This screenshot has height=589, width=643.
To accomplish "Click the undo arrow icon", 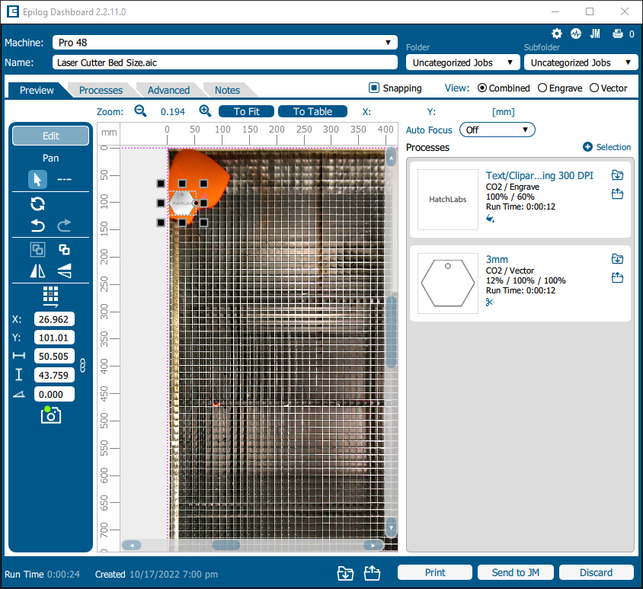I will click(37, 226).
